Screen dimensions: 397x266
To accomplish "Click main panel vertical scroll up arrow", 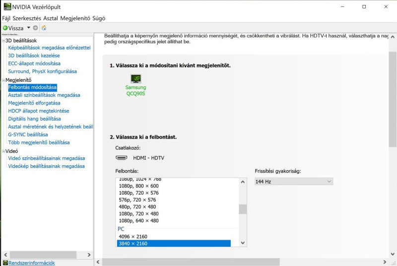I will (393, 37).
